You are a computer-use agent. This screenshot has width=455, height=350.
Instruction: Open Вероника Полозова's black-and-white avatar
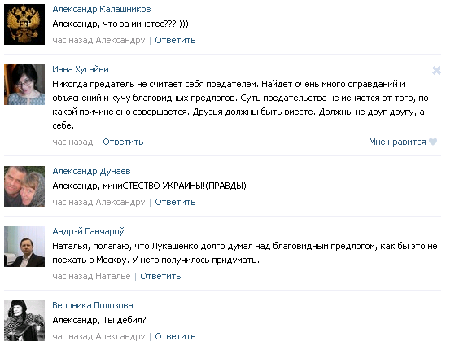pos(24,321)
